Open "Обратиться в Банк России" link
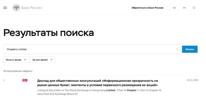Viewport: 206px width, 98px height. [147, 8]
